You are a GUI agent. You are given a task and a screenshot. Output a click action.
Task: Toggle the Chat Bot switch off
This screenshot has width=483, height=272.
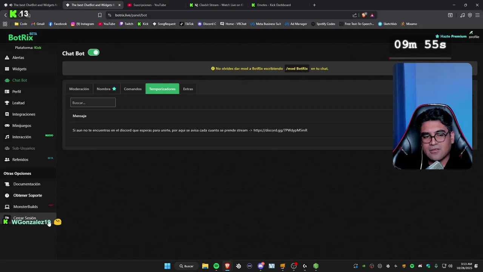point(94,53)
